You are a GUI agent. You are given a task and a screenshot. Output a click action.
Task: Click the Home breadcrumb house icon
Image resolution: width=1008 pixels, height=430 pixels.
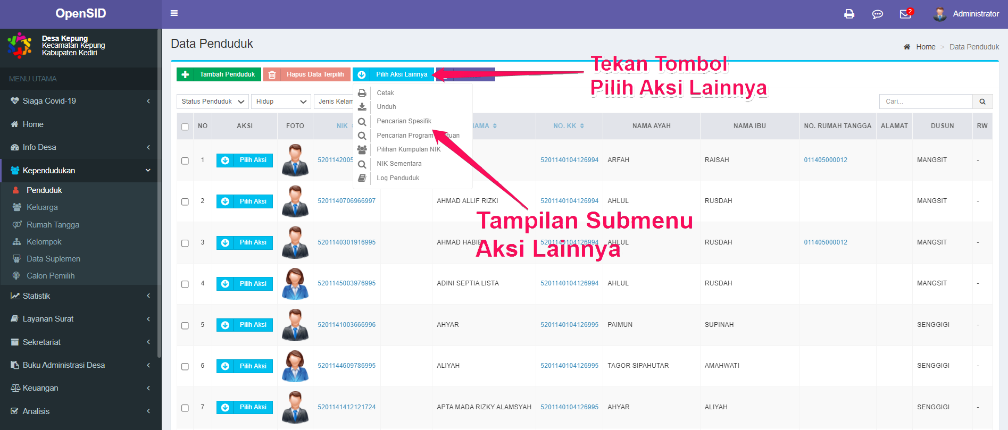click(907, 47)
